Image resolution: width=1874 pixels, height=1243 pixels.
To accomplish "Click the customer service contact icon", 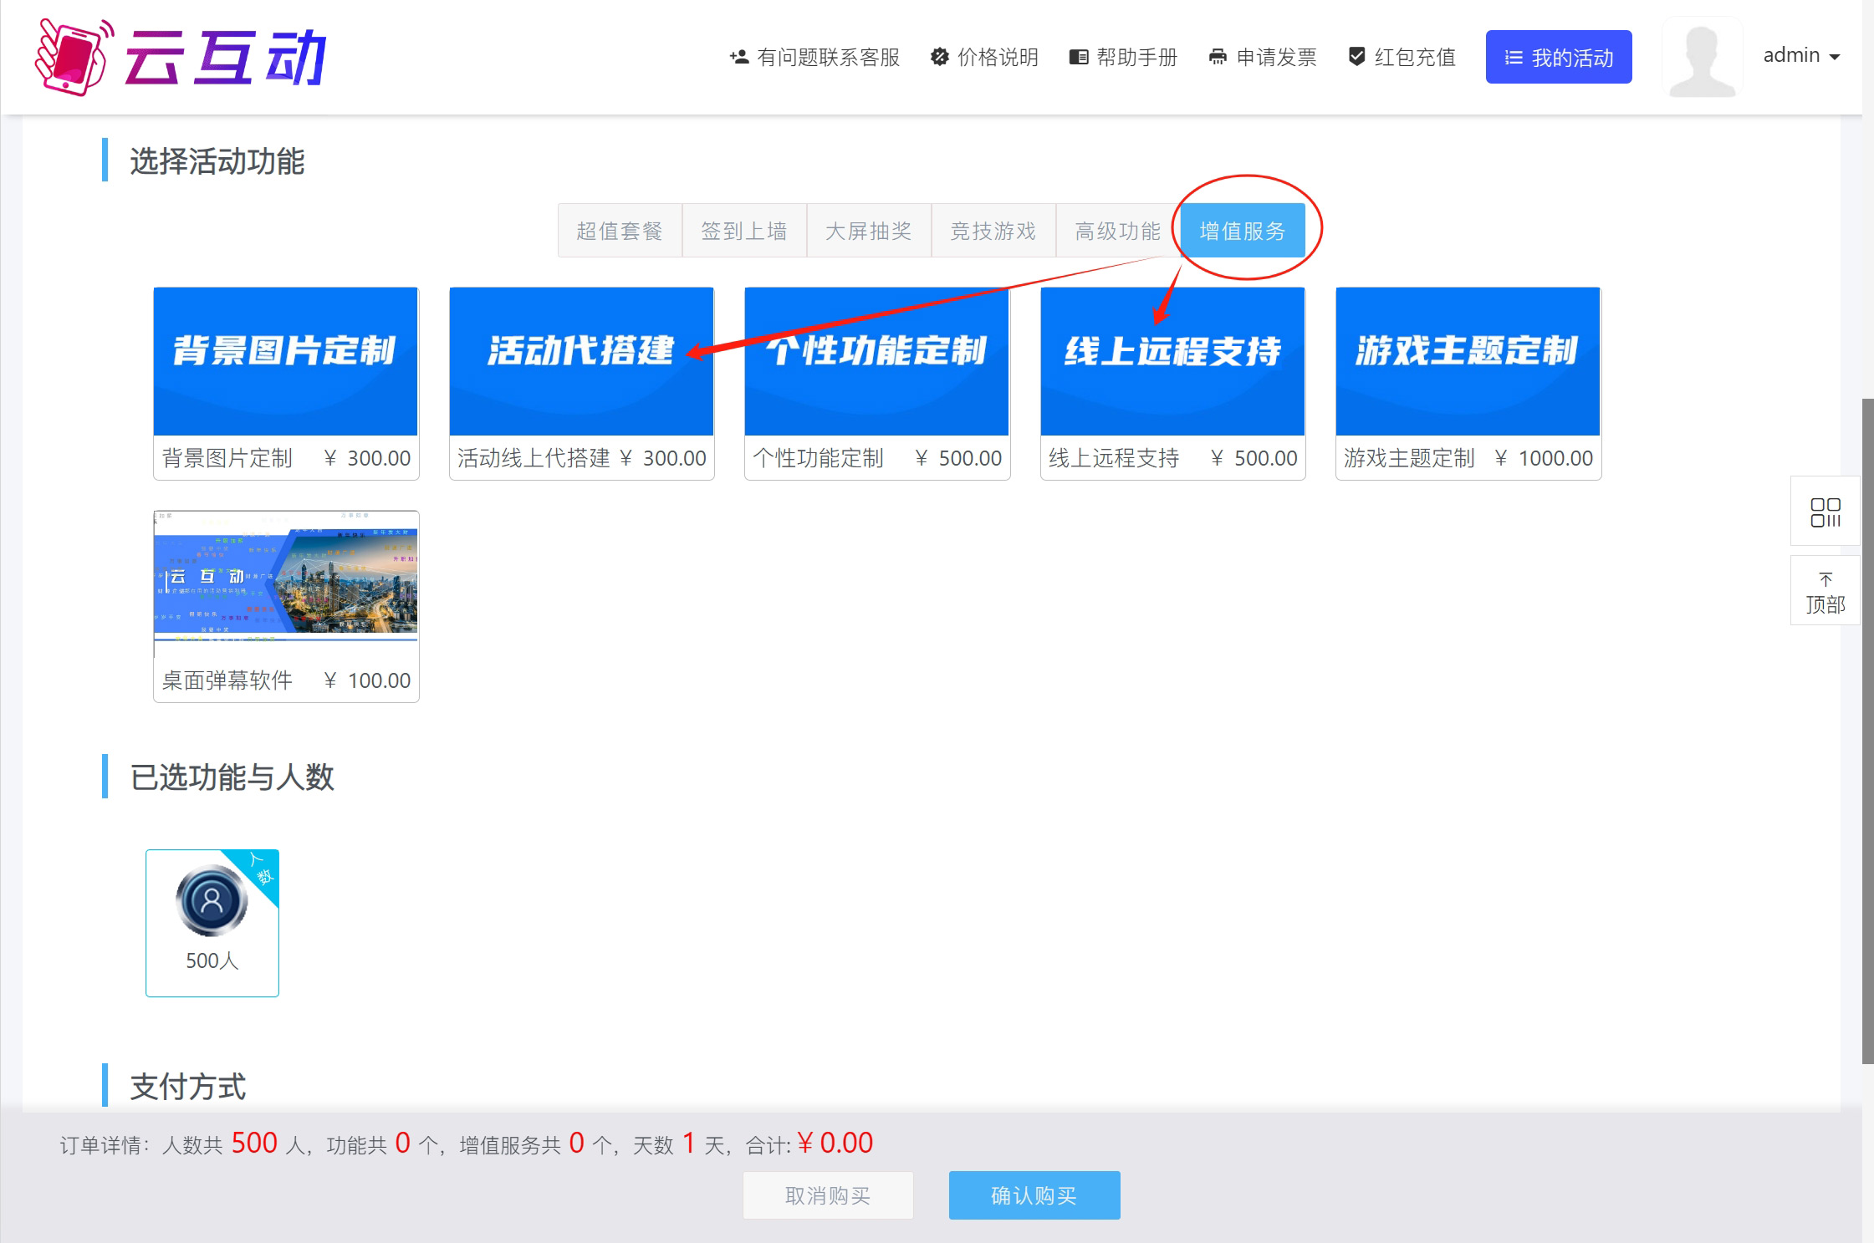I will (738, 57).
